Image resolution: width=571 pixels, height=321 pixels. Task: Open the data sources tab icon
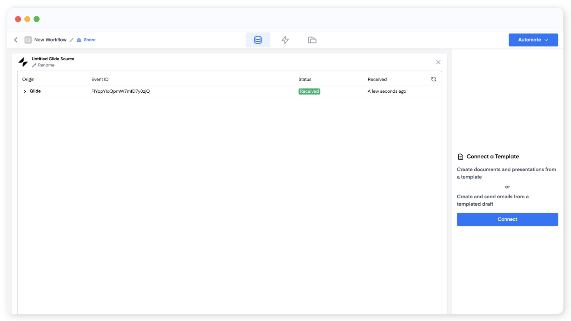[258, 40]
